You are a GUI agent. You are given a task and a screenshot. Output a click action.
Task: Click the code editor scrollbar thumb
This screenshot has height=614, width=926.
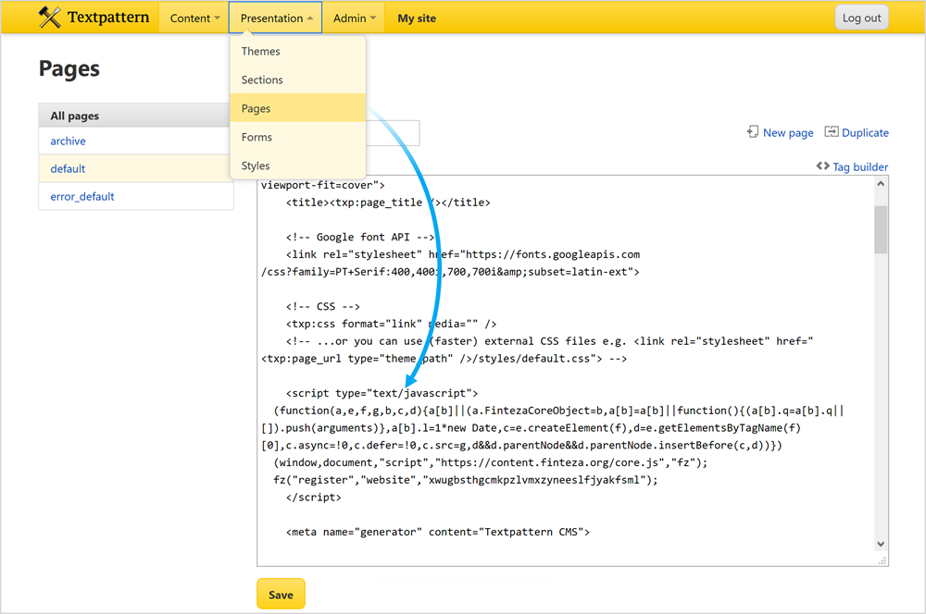(x=881, y=228)
